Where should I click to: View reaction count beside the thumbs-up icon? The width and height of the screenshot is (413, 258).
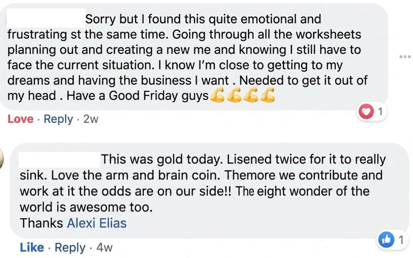[x=400, y=240]
